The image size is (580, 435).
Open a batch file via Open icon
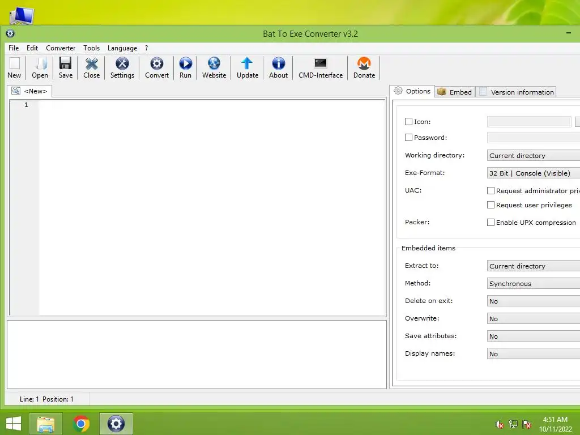[x=40, y=68]
